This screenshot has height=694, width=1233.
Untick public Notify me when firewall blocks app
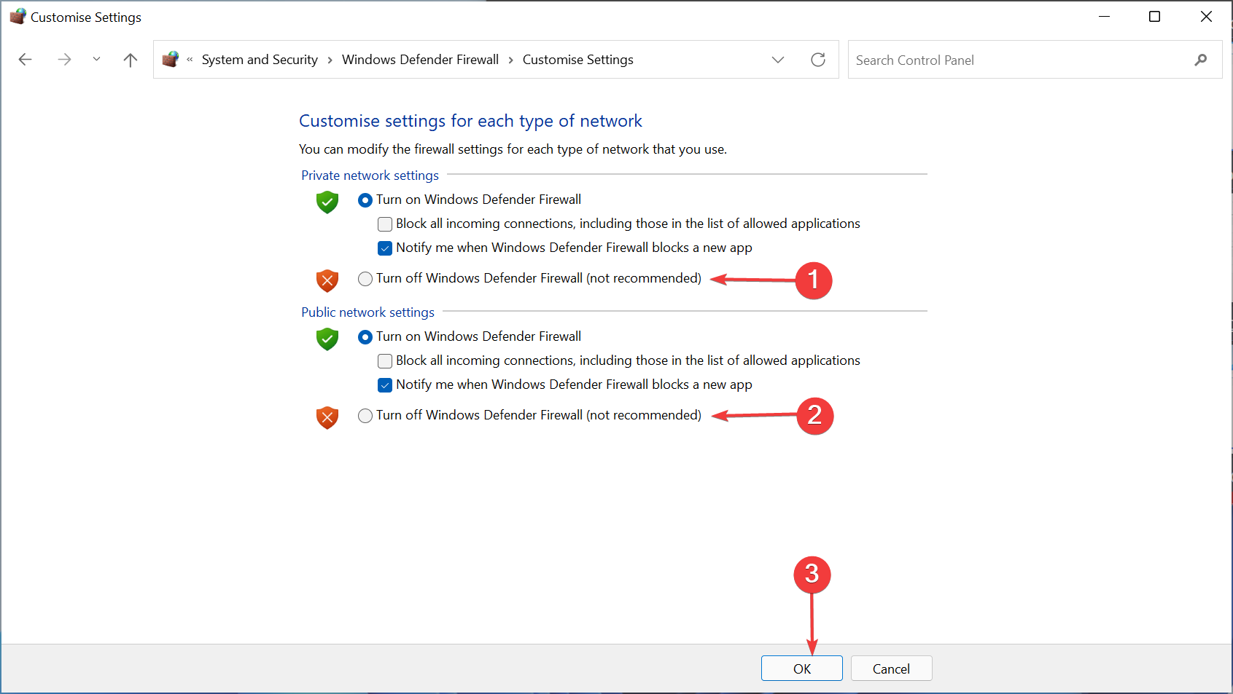(x=385, y=385)
